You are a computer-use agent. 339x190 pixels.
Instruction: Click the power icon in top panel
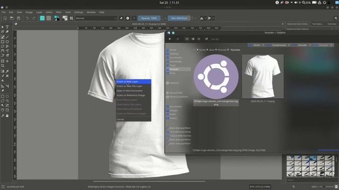324,3
